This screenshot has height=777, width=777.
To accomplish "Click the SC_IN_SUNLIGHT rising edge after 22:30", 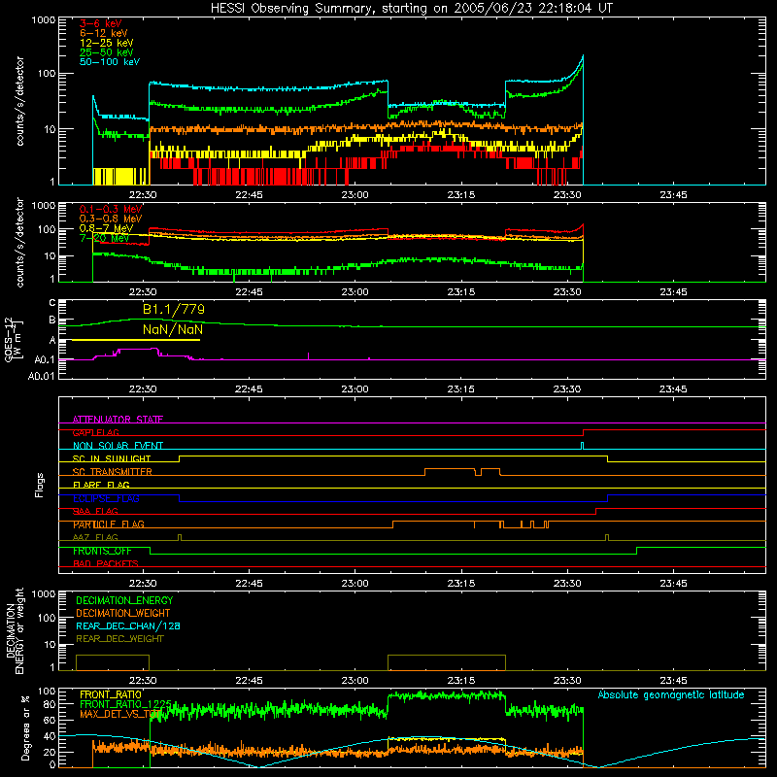I will [x=180, y=458].
